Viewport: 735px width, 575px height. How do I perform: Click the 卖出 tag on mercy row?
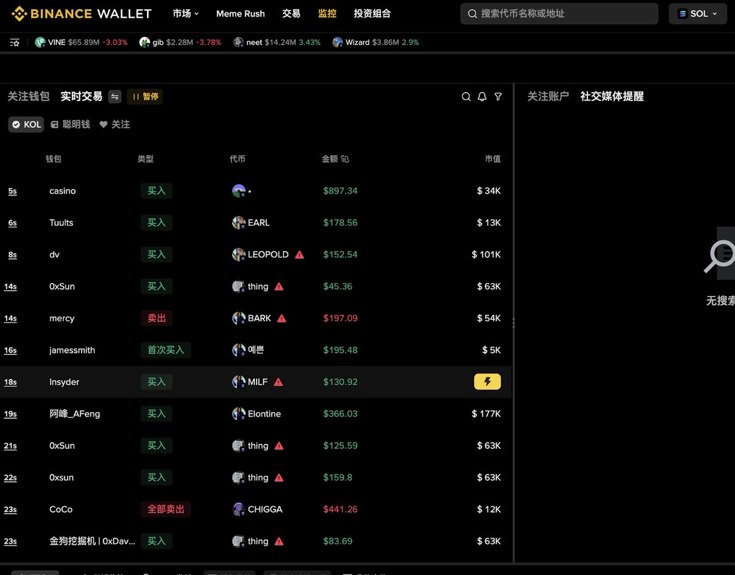coord(156,318)
